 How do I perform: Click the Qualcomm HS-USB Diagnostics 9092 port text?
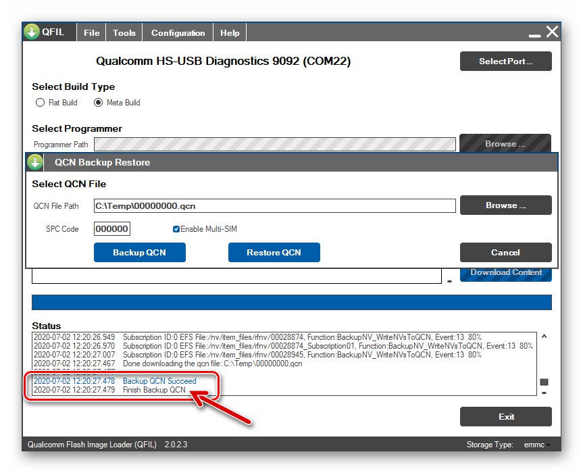(x=223, y=61)
